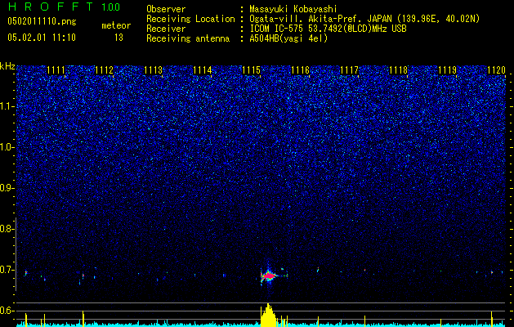Click the 0.7 kHz frequency label
The width and height of the screenshot is (514, 327).
click(7, 270)
